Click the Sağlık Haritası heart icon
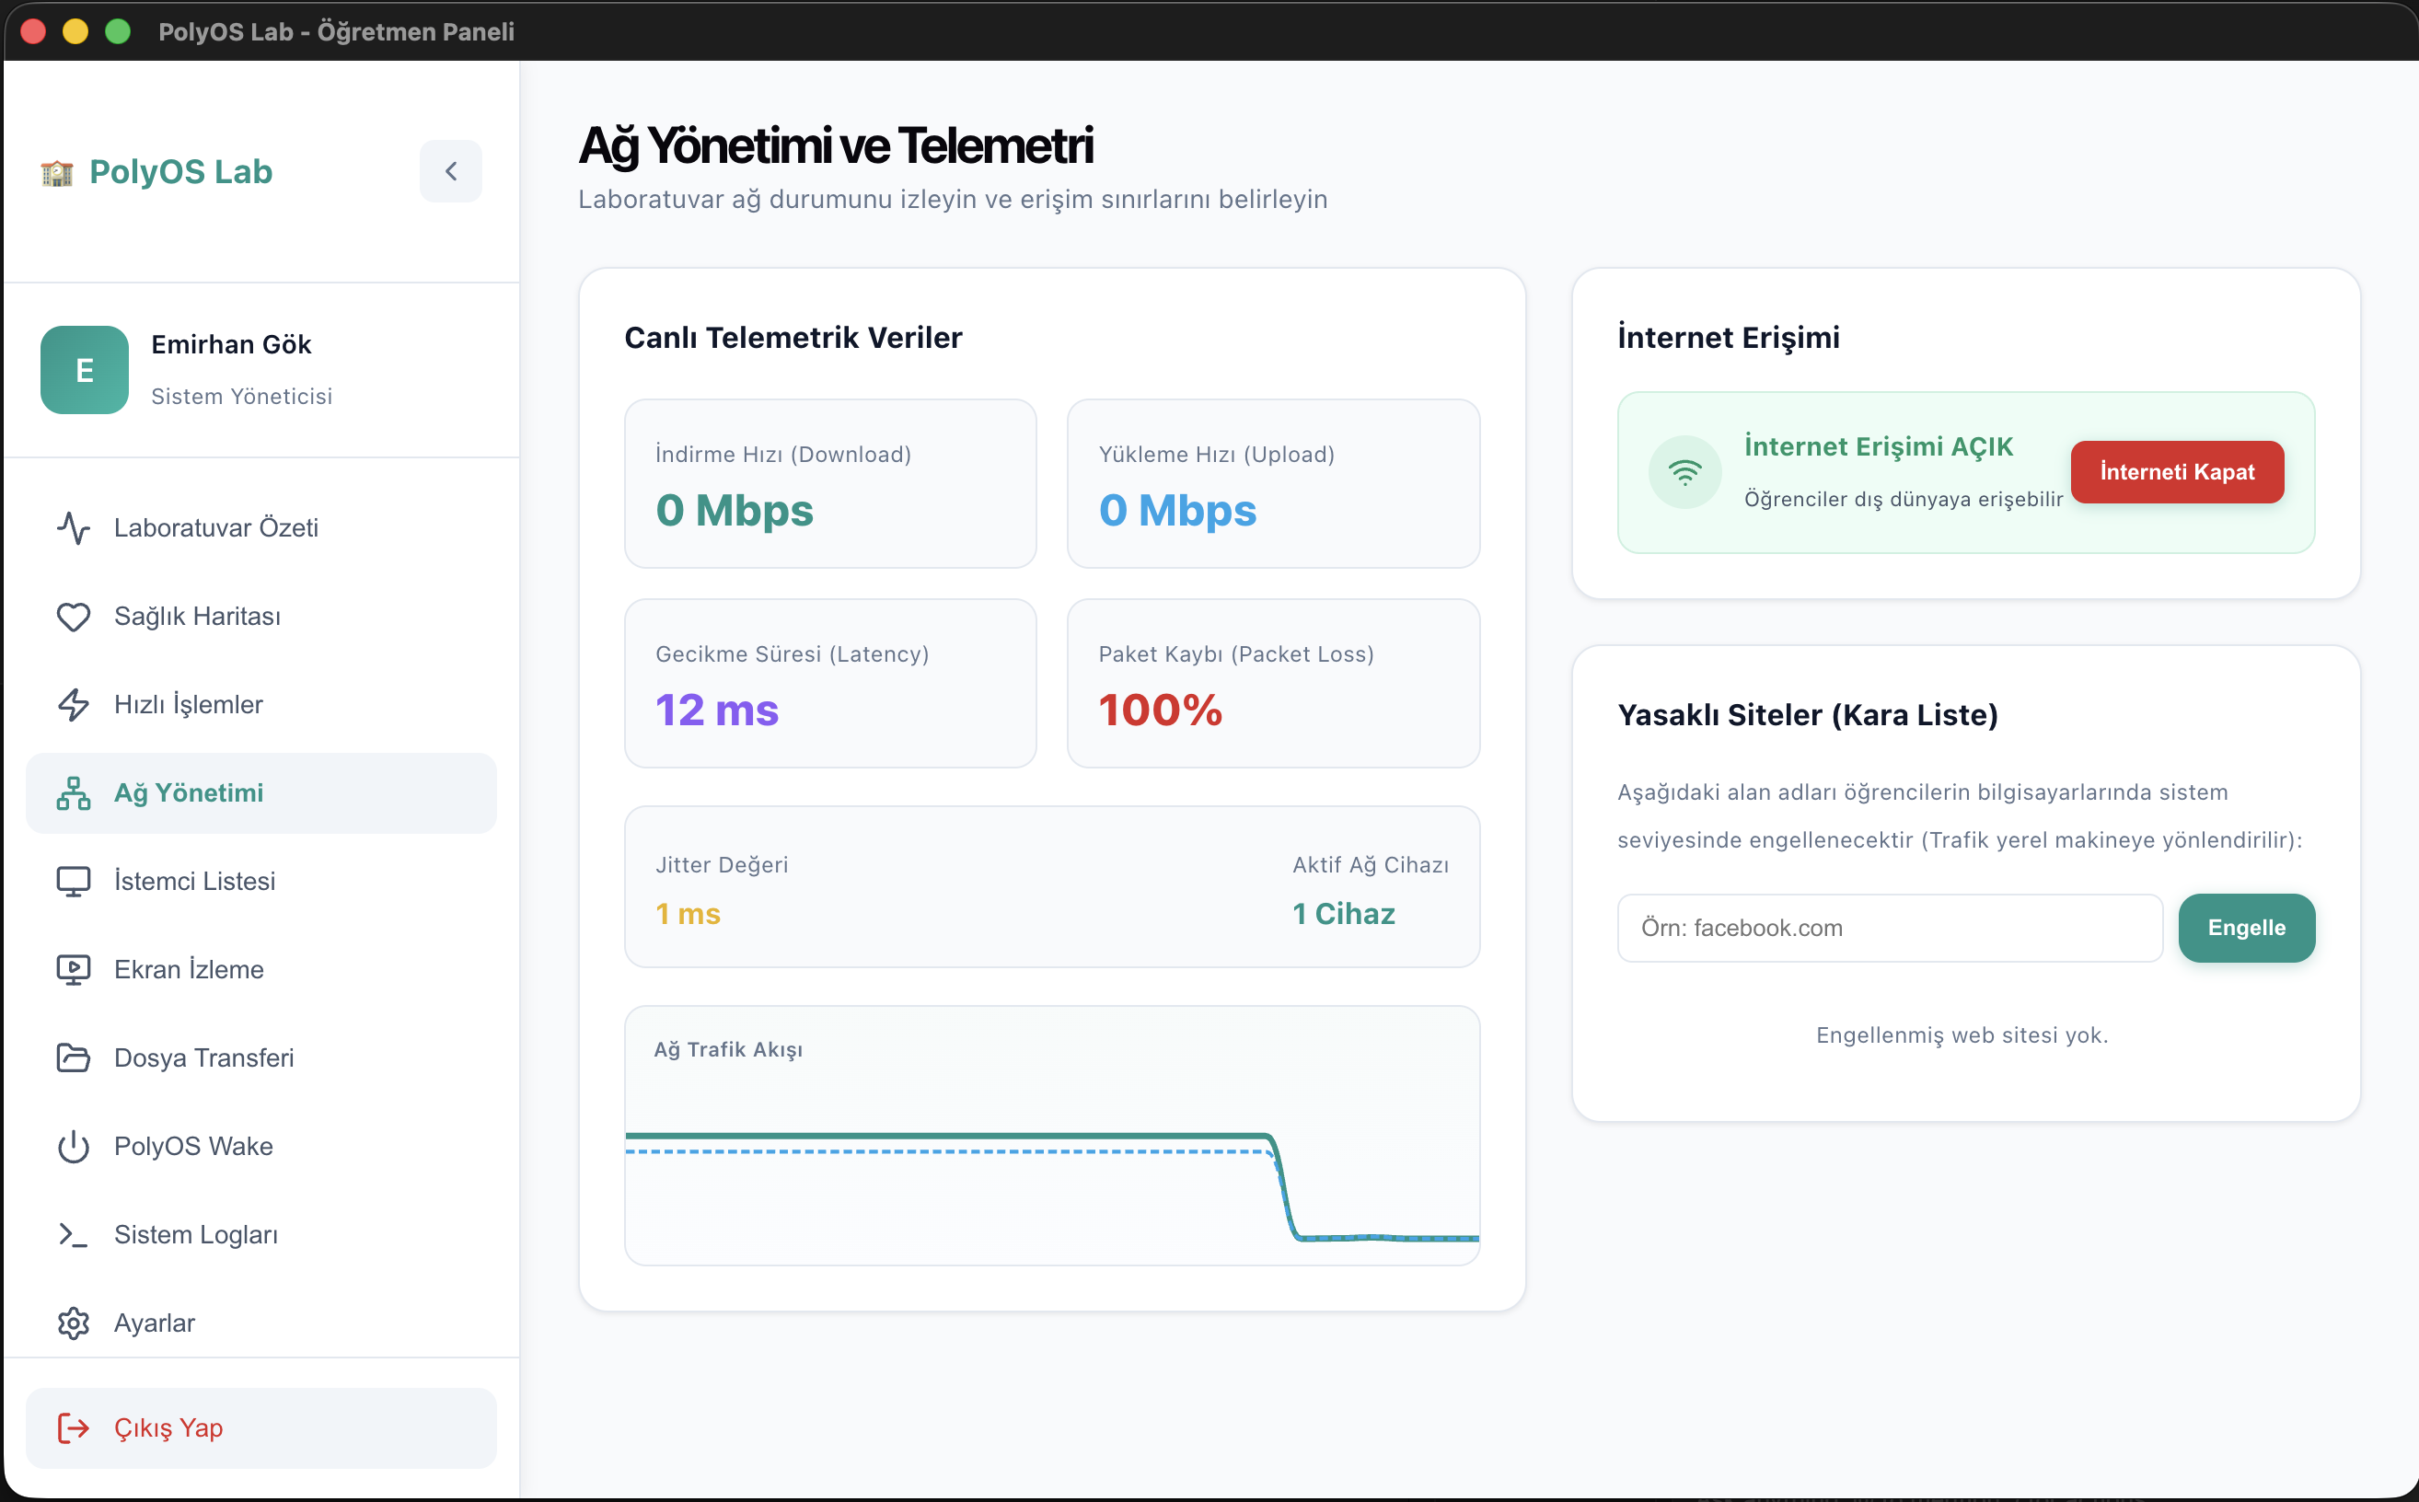 pos(74,616)
